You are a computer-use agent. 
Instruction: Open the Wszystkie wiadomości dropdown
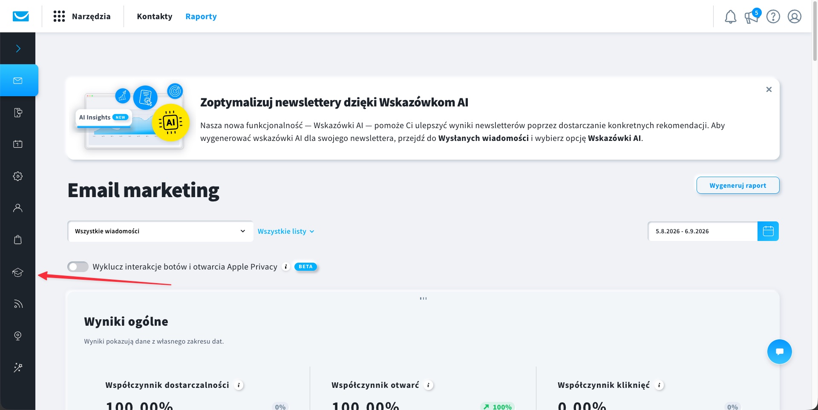tap(161, 231)
